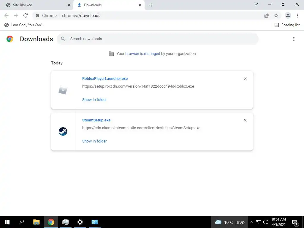Open the Chrome profile avatar menu
The width and height of the screenshot is (304, 228).
tap(288, 15)
